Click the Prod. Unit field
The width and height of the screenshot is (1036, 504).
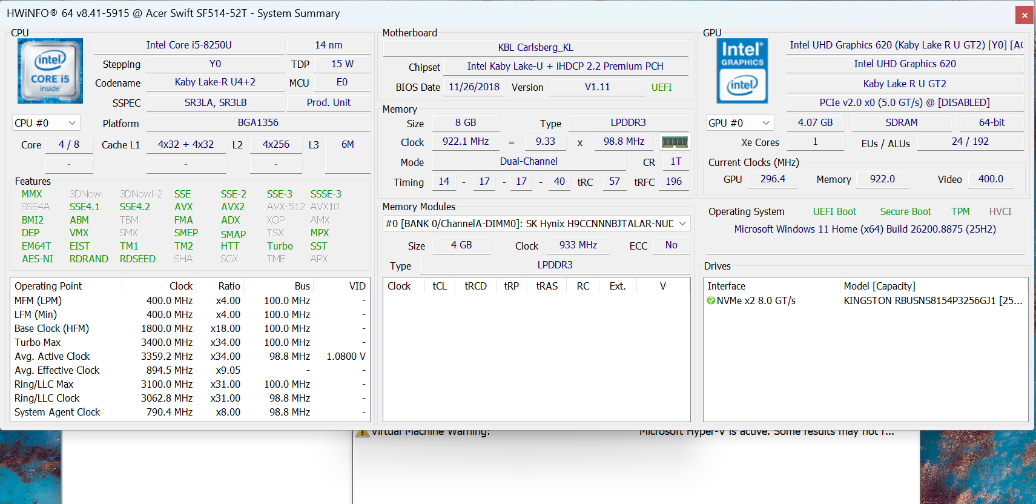point(329,102)
